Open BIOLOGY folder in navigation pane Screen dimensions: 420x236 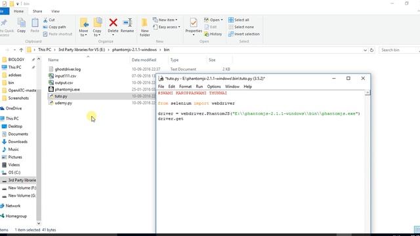pos(16,60)
